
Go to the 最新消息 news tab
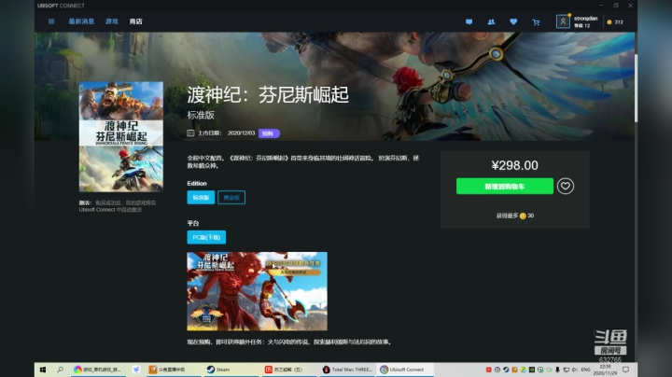pos(81,21)
